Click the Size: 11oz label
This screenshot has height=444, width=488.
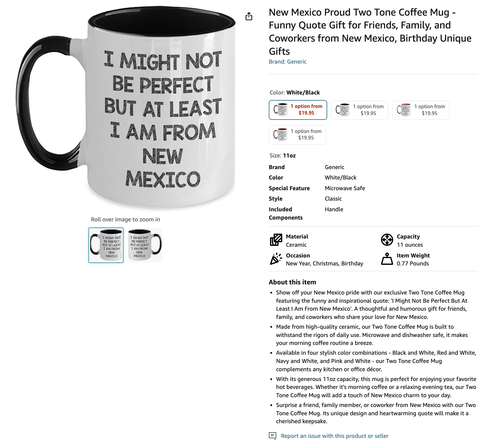pos(283,156)
